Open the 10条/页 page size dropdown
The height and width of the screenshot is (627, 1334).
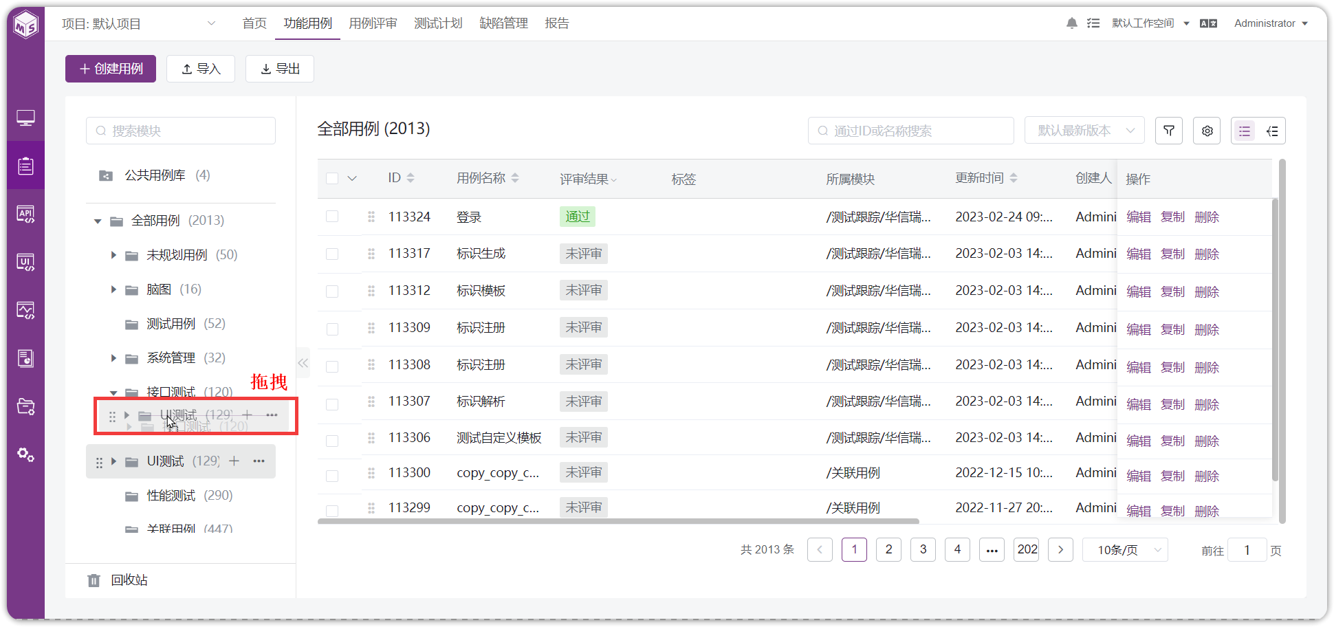coord(1125,550)
